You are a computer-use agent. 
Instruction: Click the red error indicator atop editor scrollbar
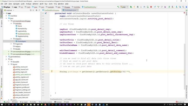point(184,13)
